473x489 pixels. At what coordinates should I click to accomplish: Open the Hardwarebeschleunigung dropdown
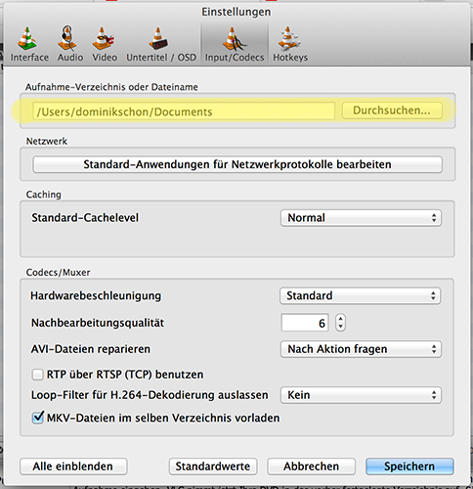tap(360, 295)
